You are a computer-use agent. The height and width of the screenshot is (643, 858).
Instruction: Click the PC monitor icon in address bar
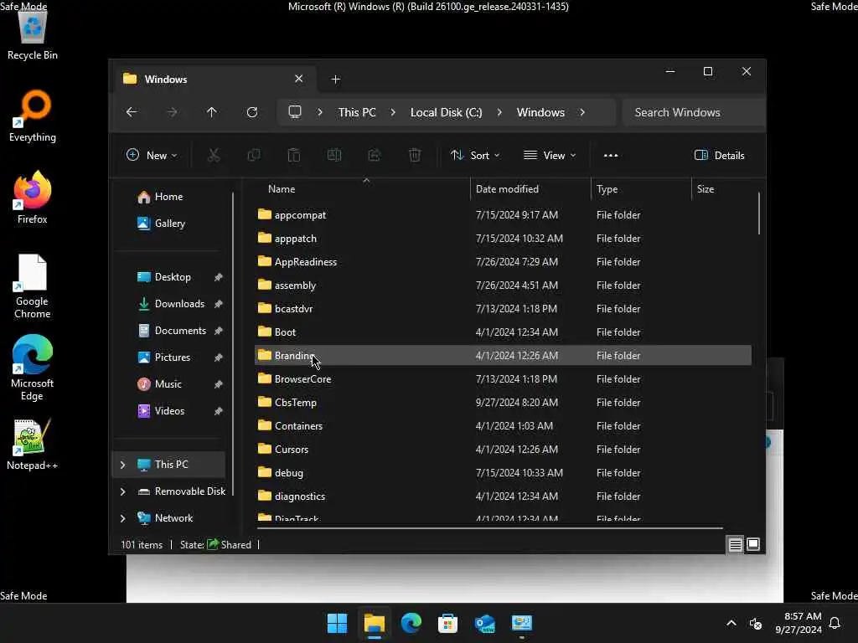pyautogui.click(x=295, y=112)
